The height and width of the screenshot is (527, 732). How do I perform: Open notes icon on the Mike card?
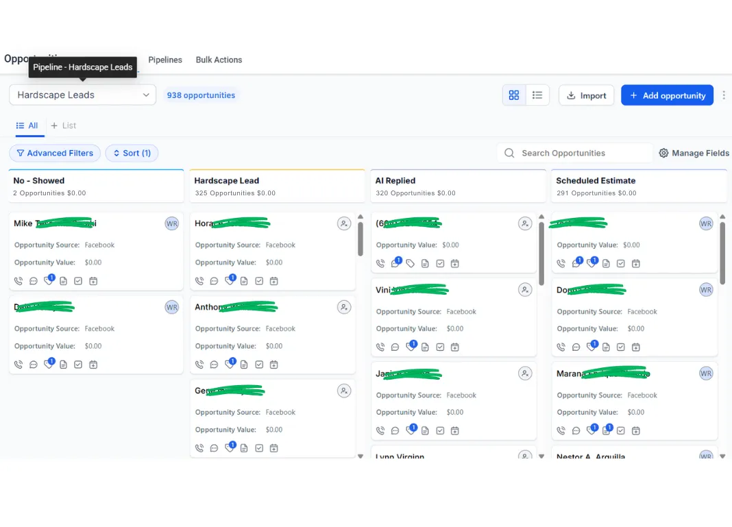point(64,281)
